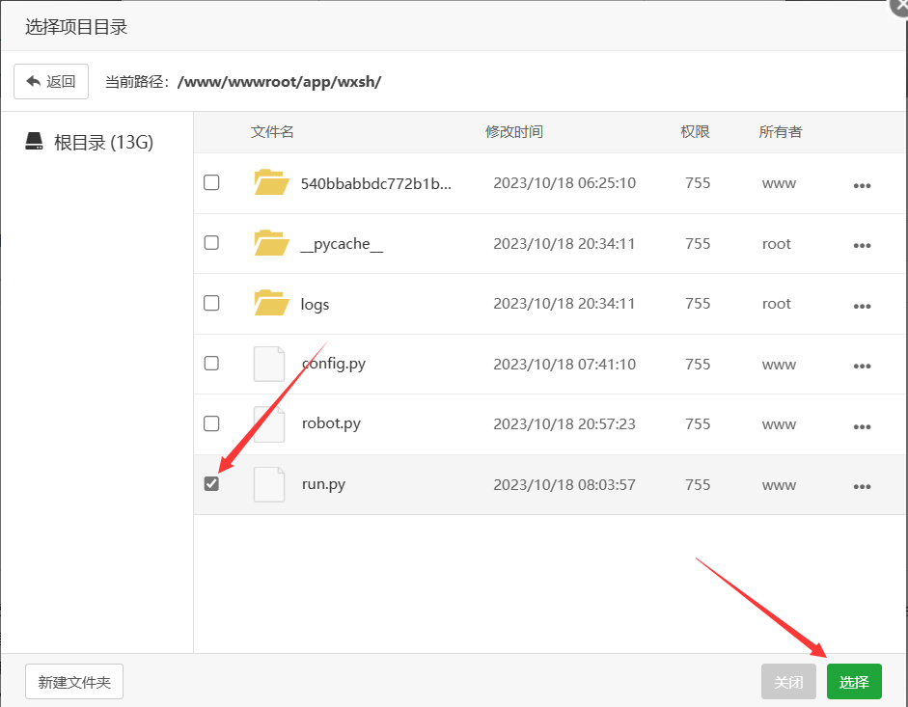This screenshot has width=908, height=707.
Task: Check the logs folder checkbox
Action: tap(211, 303)
